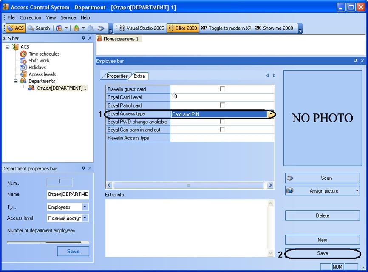This screenshot has height=272, width=368.
Task: Open the Correction menu
Action: (30, 17)
